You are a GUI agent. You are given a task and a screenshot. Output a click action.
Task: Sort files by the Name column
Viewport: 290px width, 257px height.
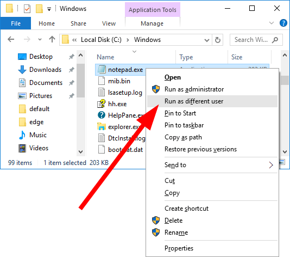105,57
